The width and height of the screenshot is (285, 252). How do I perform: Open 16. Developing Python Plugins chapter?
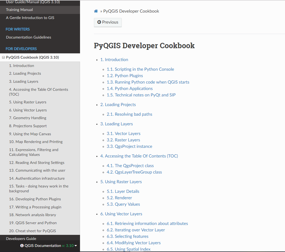pyautogui.click(x=35, y=199)
